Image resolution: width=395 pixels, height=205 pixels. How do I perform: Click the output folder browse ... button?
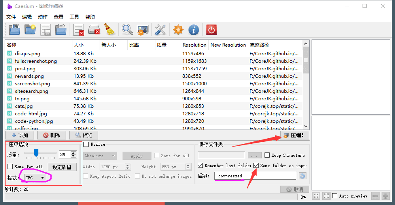coord(254,156)
